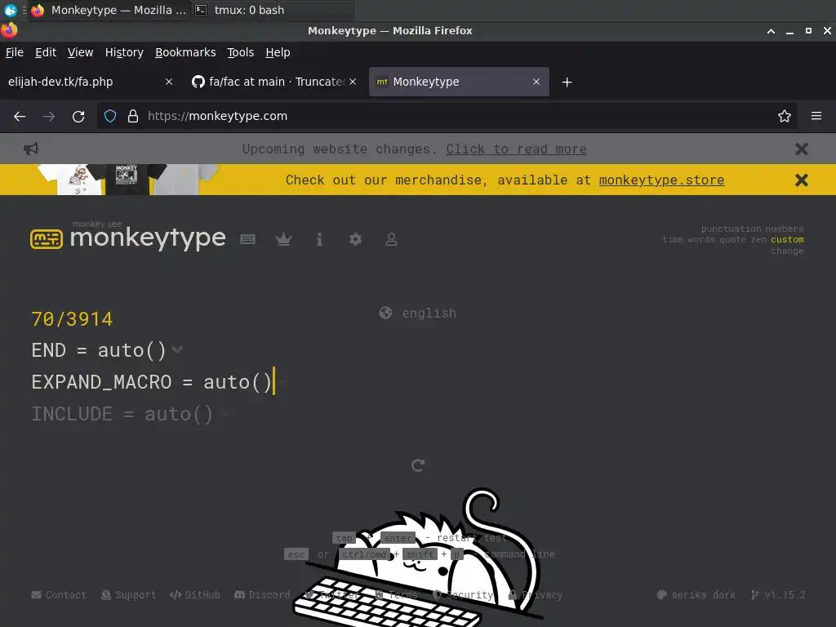This screenshot has width=836, height=627.
Task: Go back in Firefox
Action: click(x=20, y=116)
